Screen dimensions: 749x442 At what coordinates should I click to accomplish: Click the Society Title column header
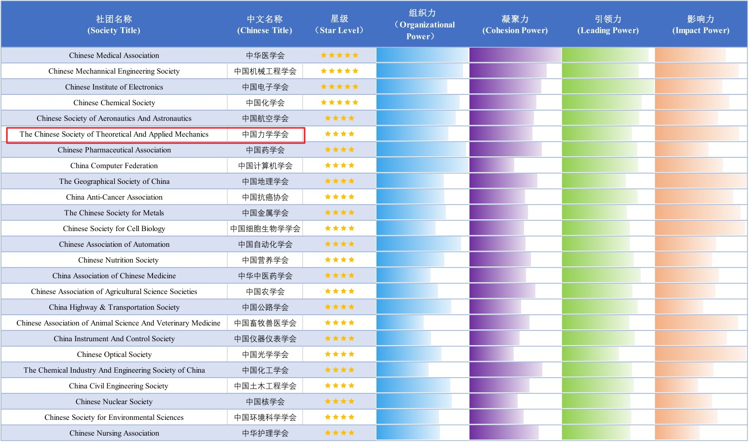tap(114, 25)
